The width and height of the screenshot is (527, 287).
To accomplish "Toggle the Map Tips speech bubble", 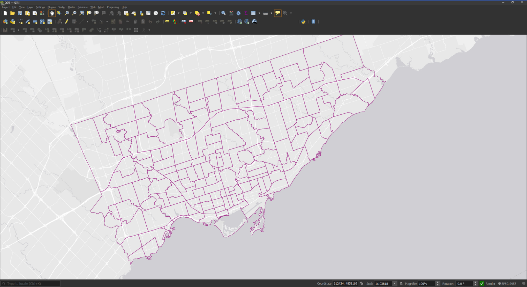I will coord(277,13).
